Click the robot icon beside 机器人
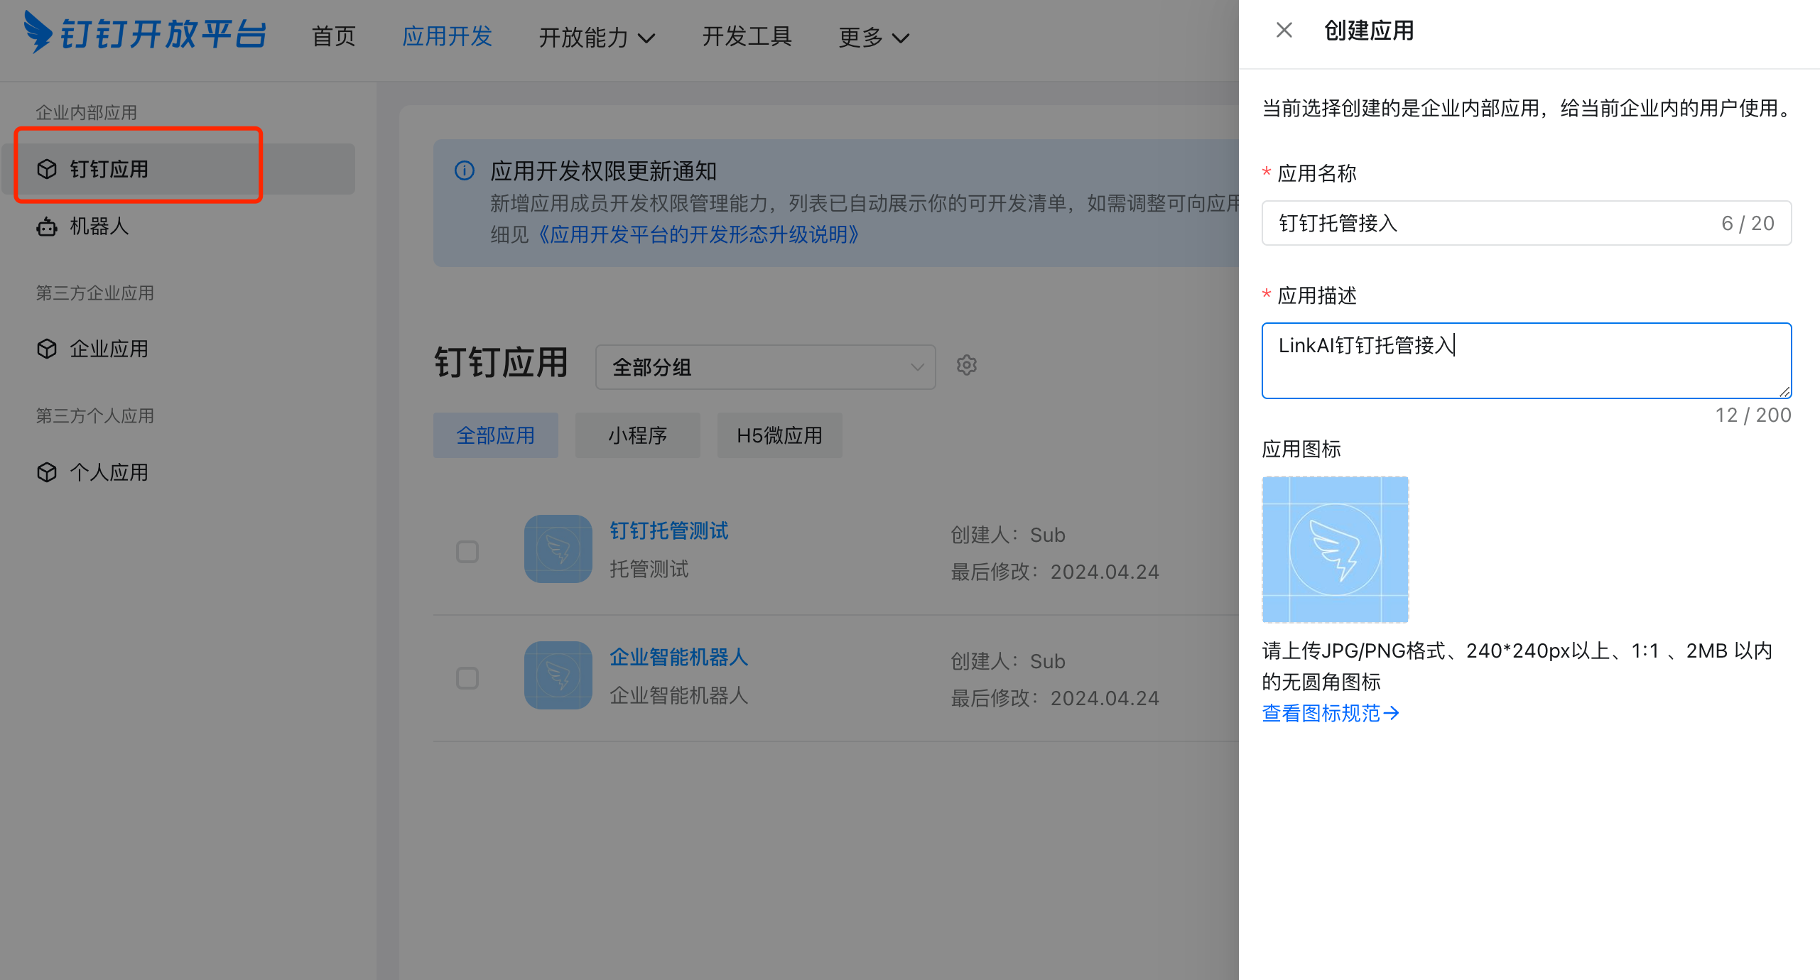This screenshot has width=1820, height=980. pos(47,227)
